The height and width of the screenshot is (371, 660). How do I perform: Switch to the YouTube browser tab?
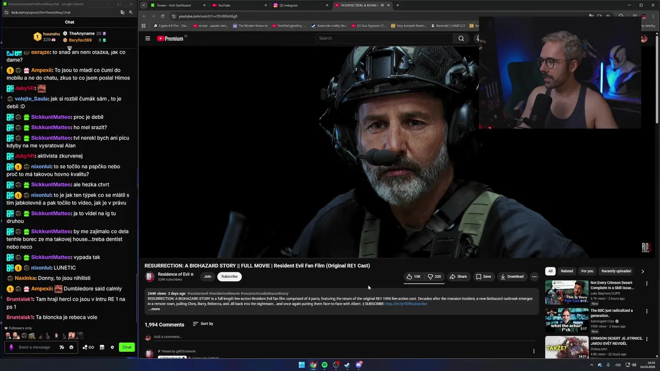coord(239,5)
